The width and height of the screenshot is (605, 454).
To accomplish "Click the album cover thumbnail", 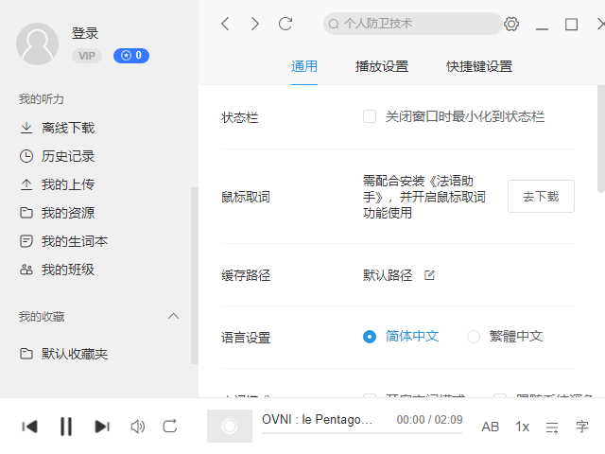I will pyautogui.click(x=230, y=427).
